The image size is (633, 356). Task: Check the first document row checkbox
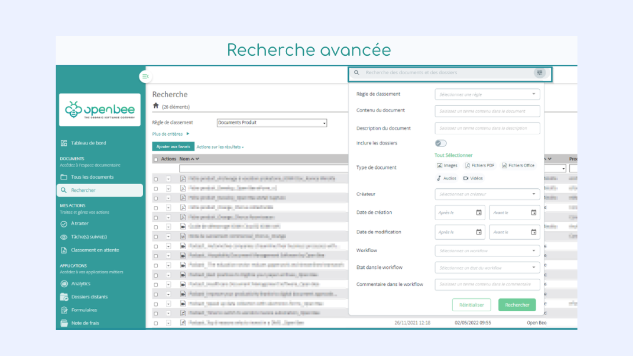point(156,179)
